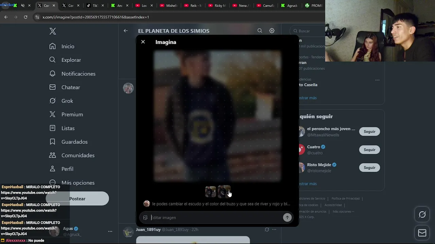Open Chatear envelope icon
Image resolution: width=435 pixels, height=244 pixels.
tap(52, 87)
